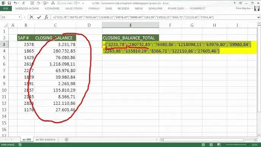Select row 14 header
This screenshot has height=147, width=261.
click(x=4, y=116)
